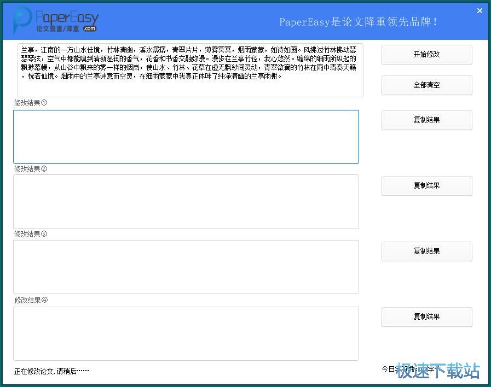Copy result beside 修改结果① box

coord(426,120)
